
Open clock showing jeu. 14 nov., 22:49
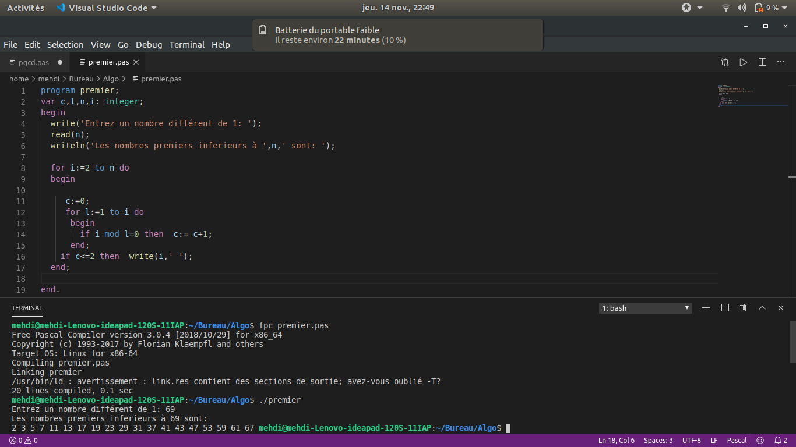click(x=398, y=8)
